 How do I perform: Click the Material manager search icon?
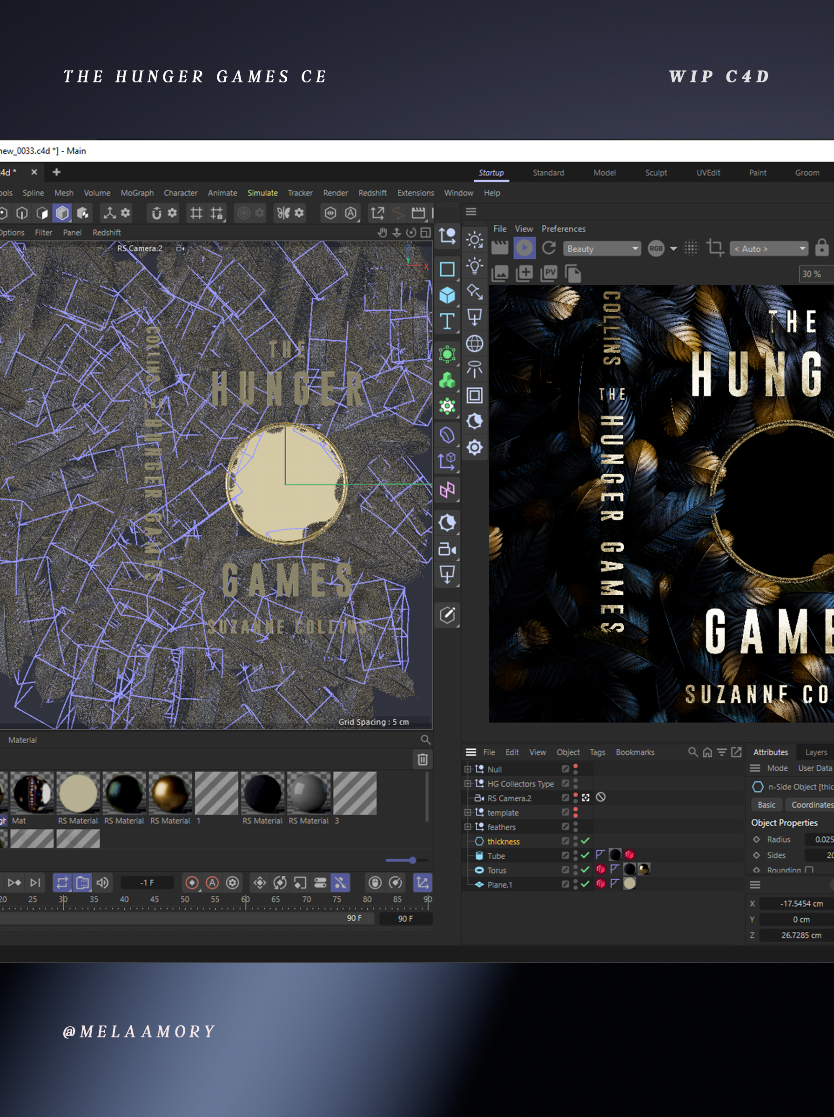[x=425, y=740]
